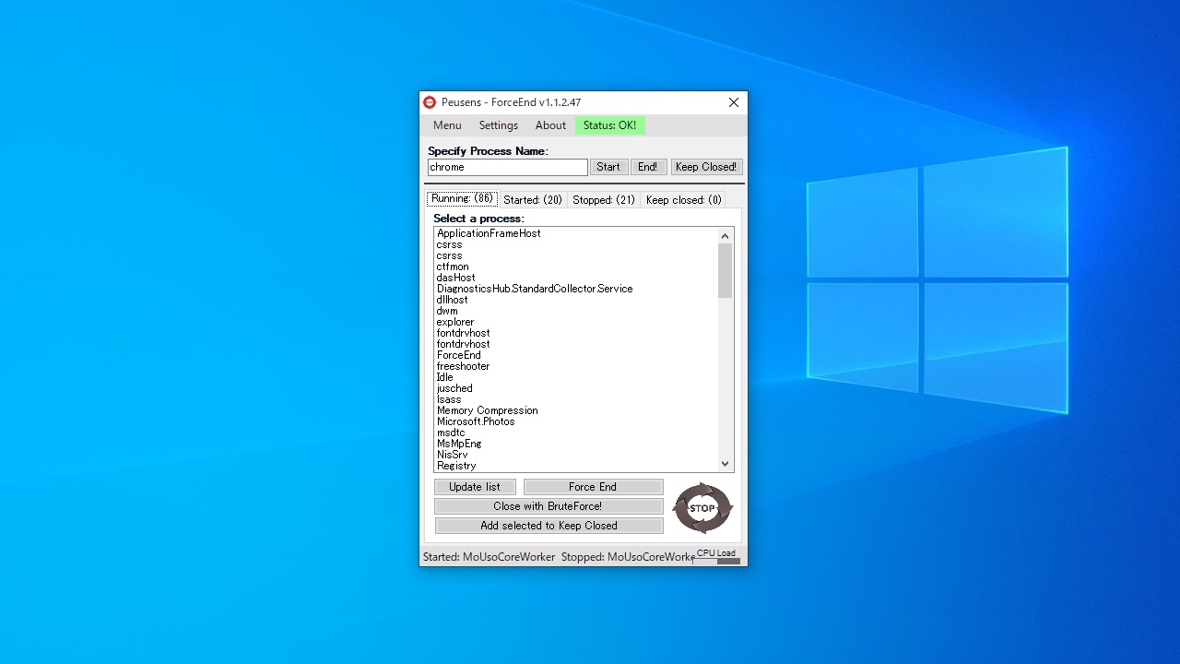Switch to the Started (20) tab
The height and width of the screenshot is (664, 1180).
533,200
